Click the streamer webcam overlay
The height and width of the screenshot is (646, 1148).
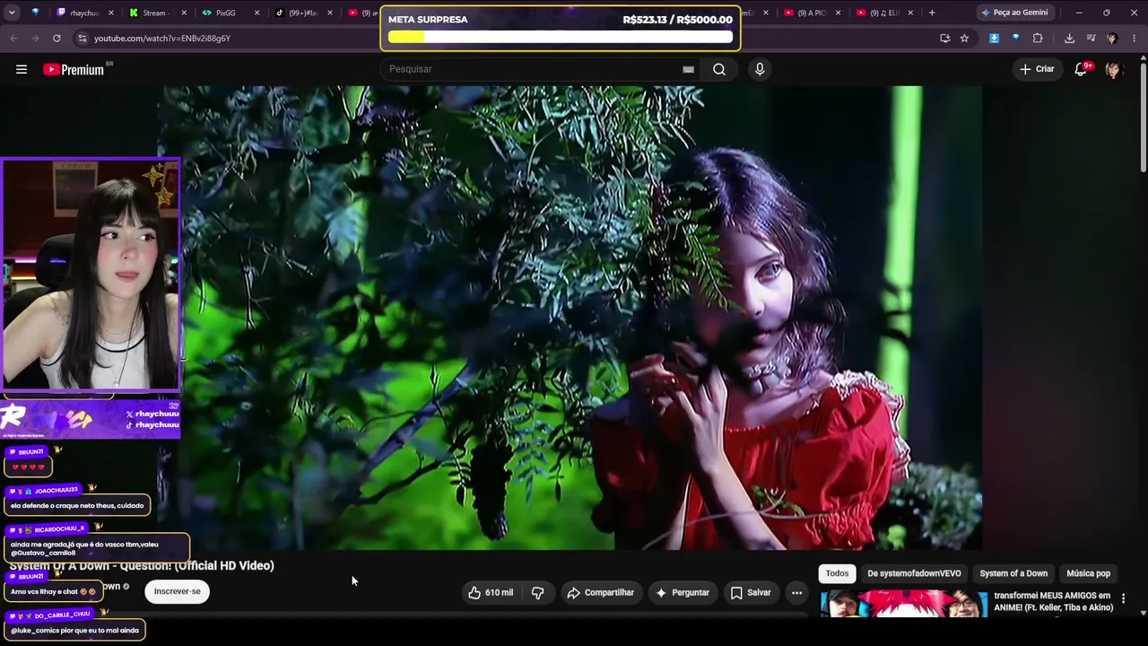tap(91, 275)
